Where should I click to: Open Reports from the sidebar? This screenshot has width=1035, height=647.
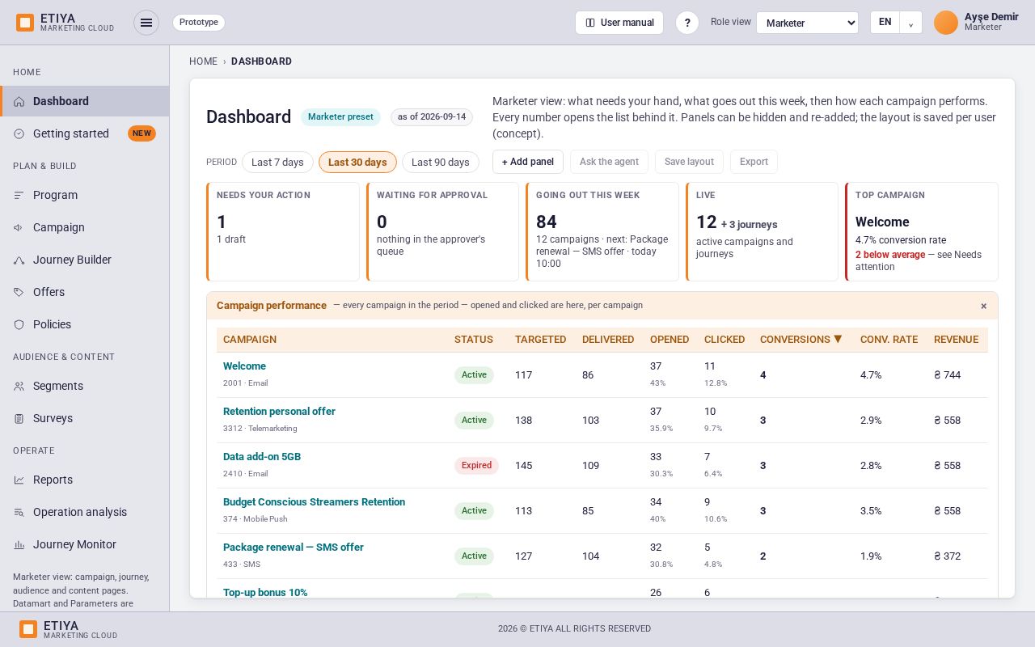click(x=85, y=480)
